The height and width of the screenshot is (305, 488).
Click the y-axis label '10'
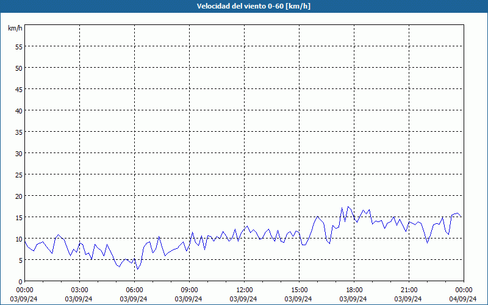pyautogui.click(x=19, y=239)
